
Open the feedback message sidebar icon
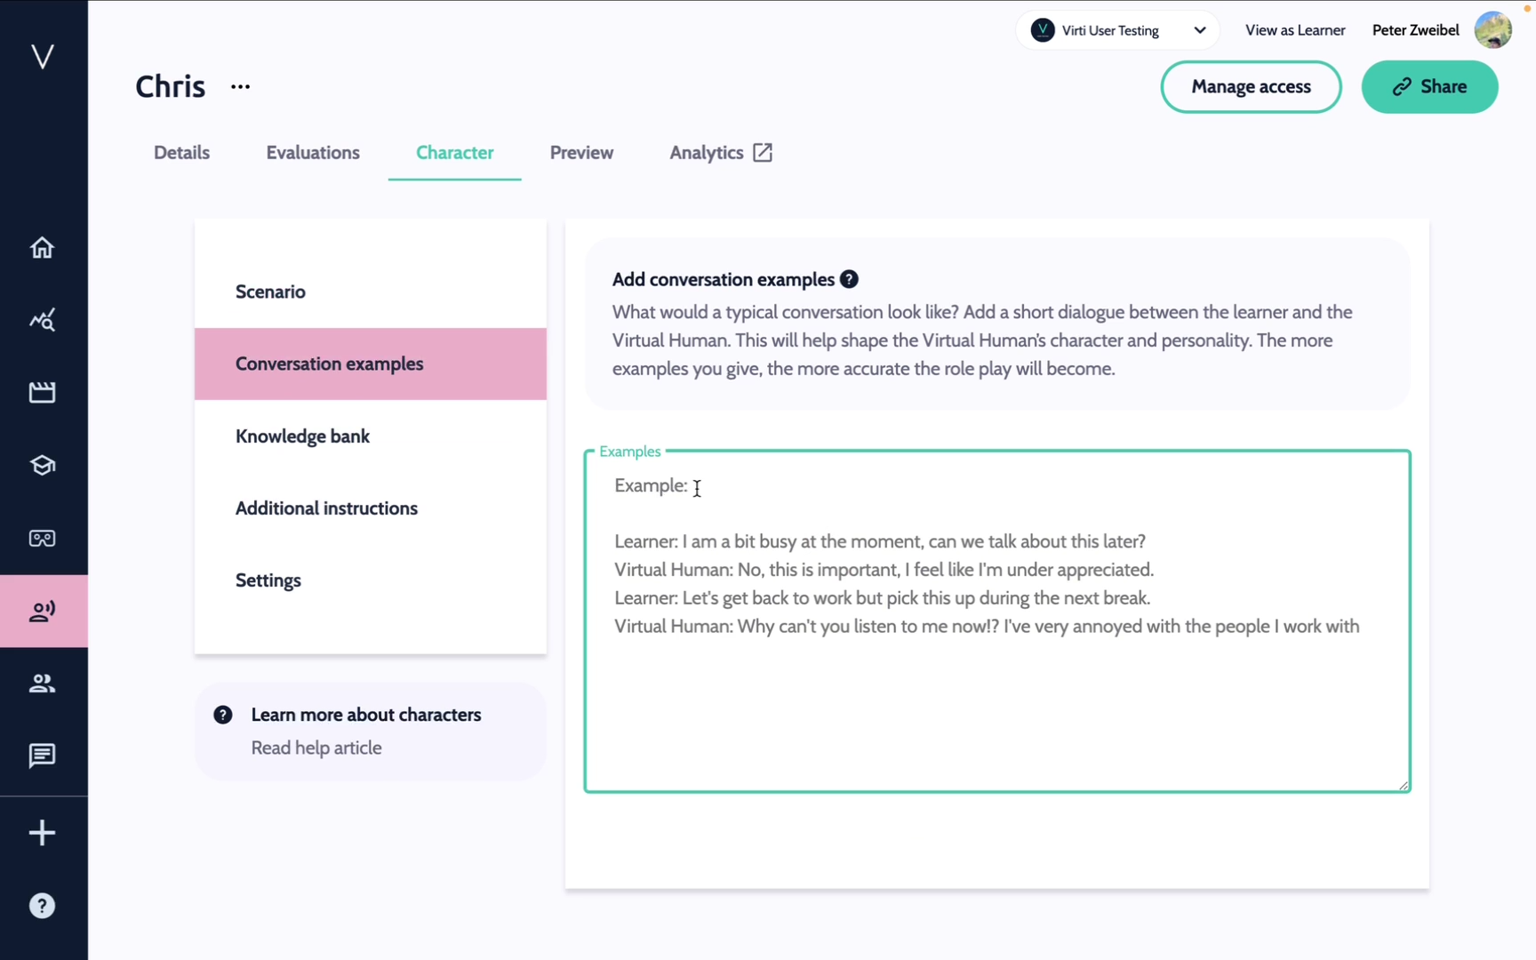click(x=42, y=756)
